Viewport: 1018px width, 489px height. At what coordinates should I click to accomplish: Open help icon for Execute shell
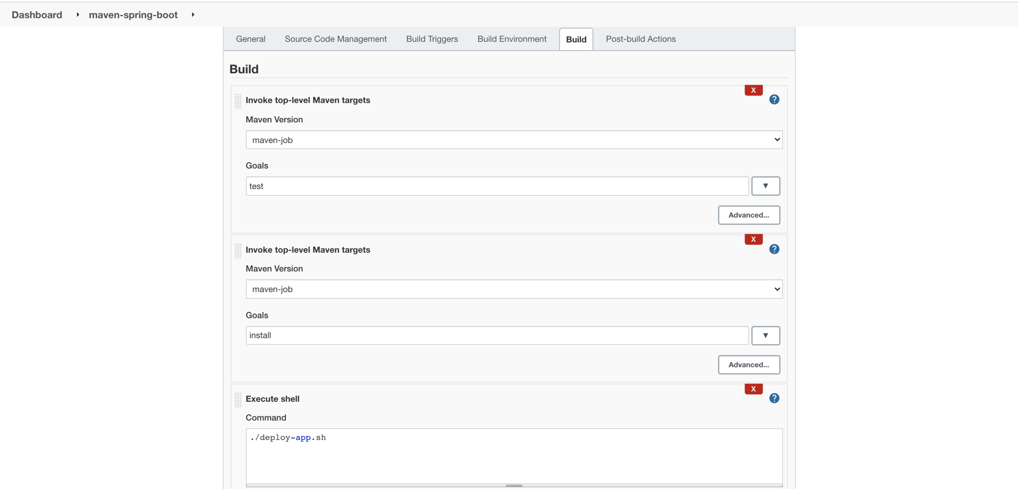[x=774, y=398]
